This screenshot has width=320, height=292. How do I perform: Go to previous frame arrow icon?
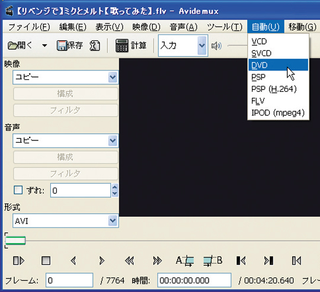(x=73, y=261)
